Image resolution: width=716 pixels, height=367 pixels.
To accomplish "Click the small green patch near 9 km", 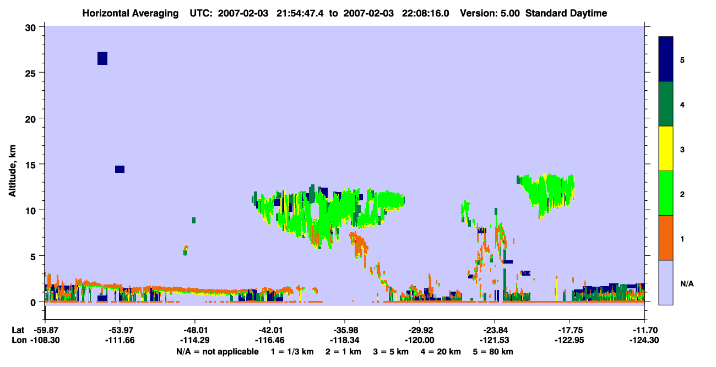I will point(194,220).
